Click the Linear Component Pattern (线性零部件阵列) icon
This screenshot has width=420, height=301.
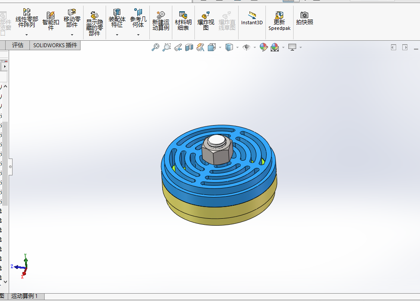click(27, 12)
